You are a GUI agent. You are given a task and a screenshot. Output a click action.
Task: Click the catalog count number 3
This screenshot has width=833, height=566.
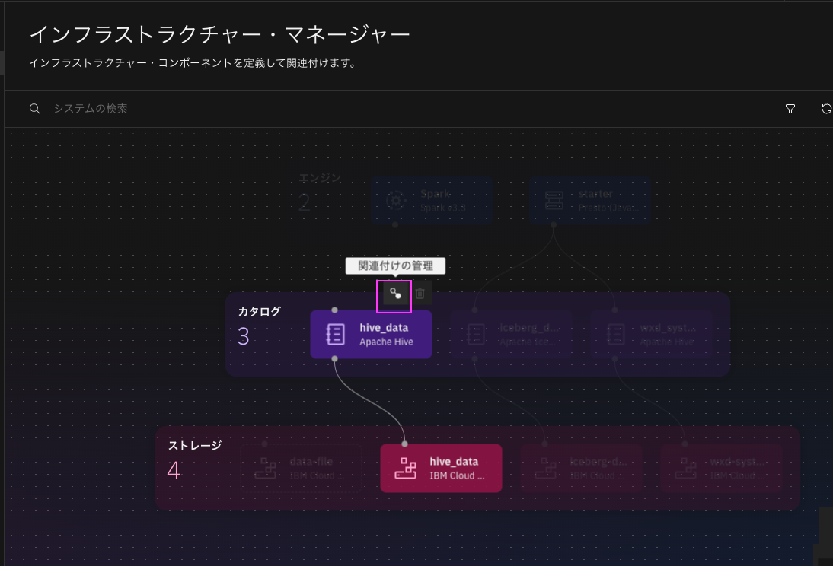coord(244,336)
